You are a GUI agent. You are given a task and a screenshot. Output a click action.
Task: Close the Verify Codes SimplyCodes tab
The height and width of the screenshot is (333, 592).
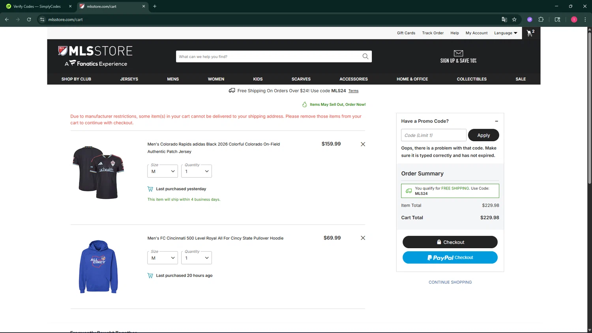click(x=70, y=6)
